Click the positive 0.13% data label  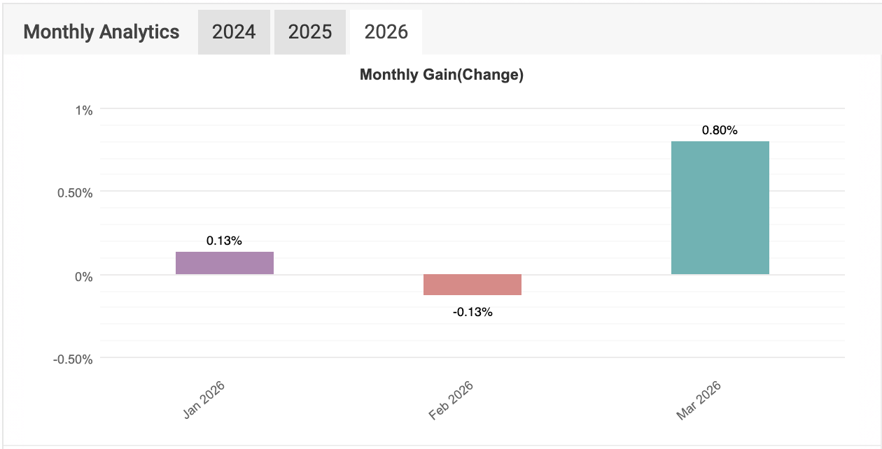224,241
